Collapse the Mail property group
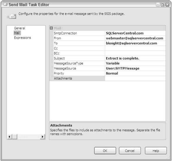172x161 pixels. point(51,28)
